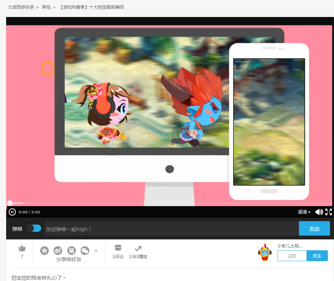Share to QQ Zone via the star icon
Viewport: 334px width, 281px height.
[x=44, y=251]
